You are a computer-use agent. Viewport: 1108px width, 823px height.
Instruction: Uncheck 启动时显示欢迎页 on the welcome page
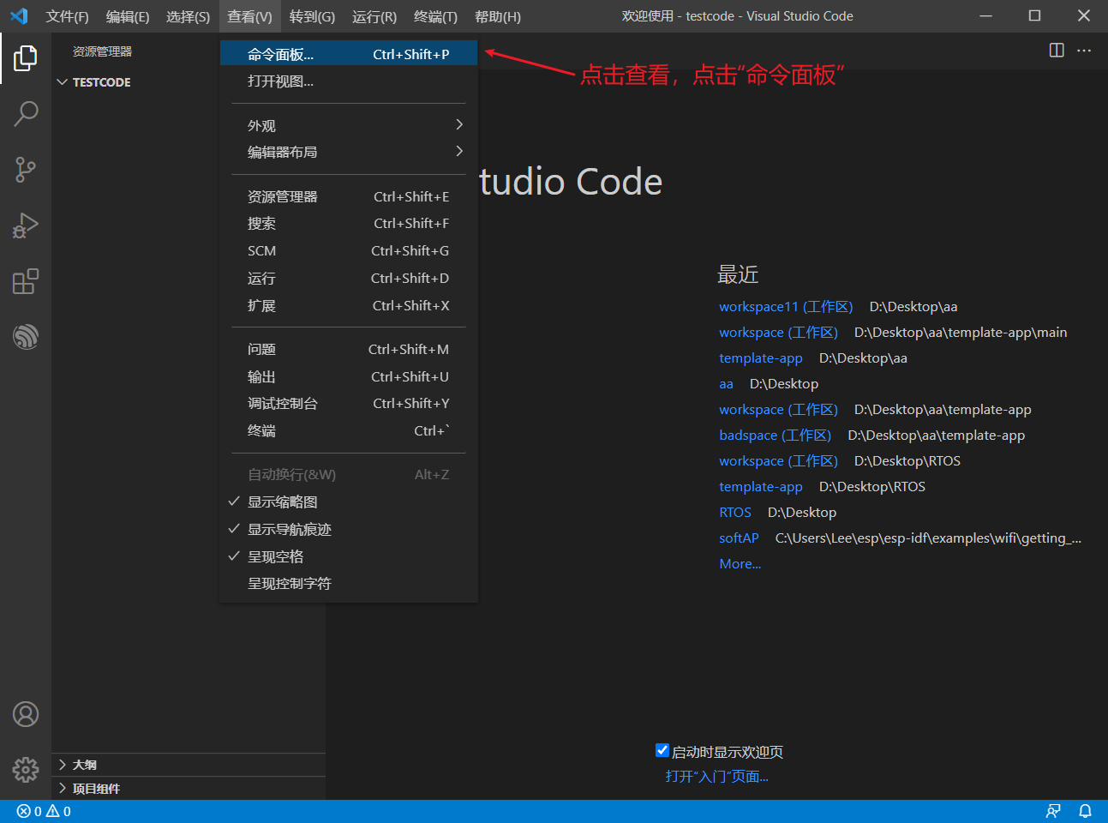(662, 750)
